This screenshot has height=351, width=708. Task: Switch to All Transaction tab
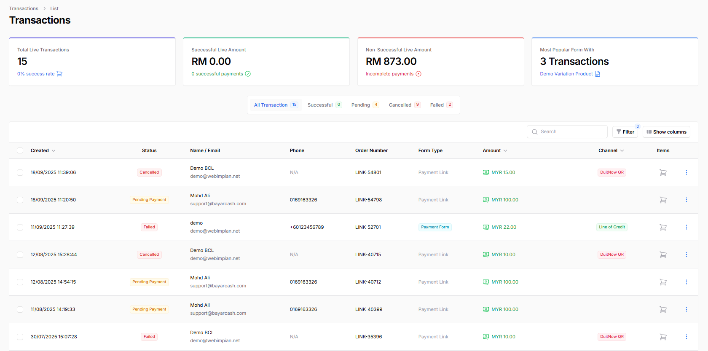276,105
